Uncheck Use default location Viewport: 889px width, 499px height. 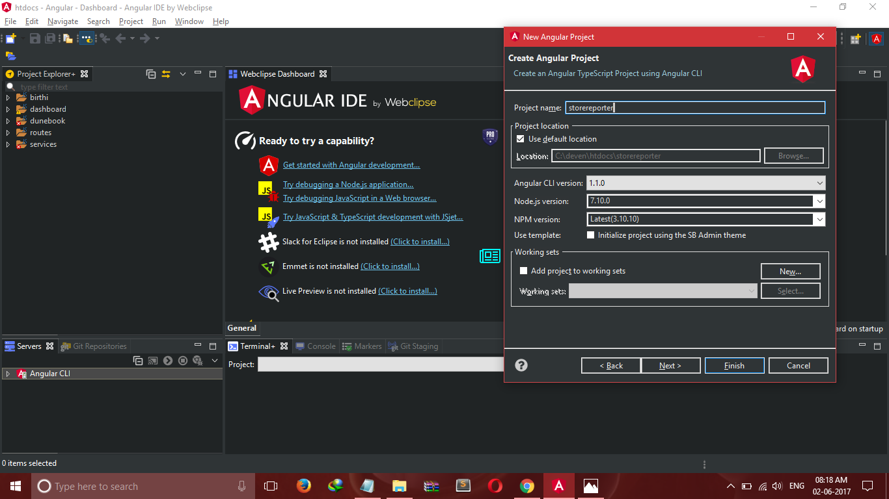(520, 139)
